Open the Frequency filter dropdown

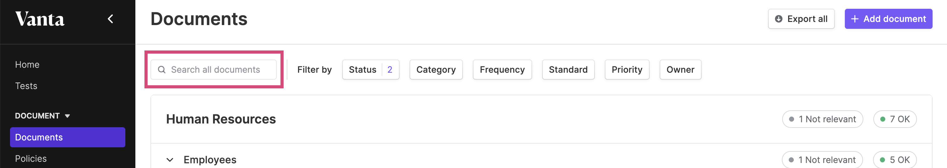click(502, 70)
